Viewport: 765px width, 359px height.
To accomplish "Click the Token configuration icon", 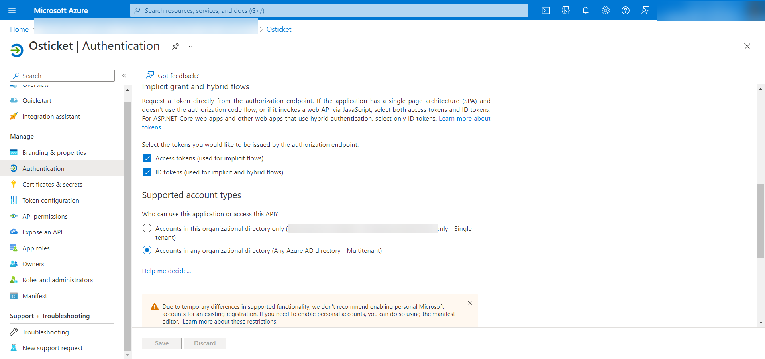I will coord(14,200).
